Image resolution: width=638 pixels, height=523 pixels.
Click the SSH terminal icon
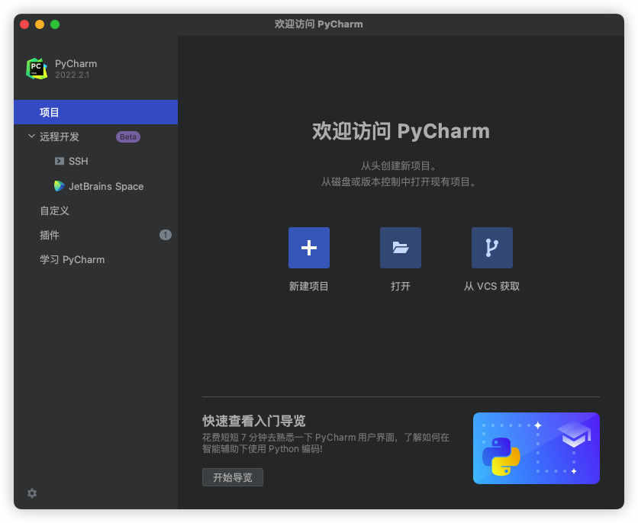click(60, 161)
